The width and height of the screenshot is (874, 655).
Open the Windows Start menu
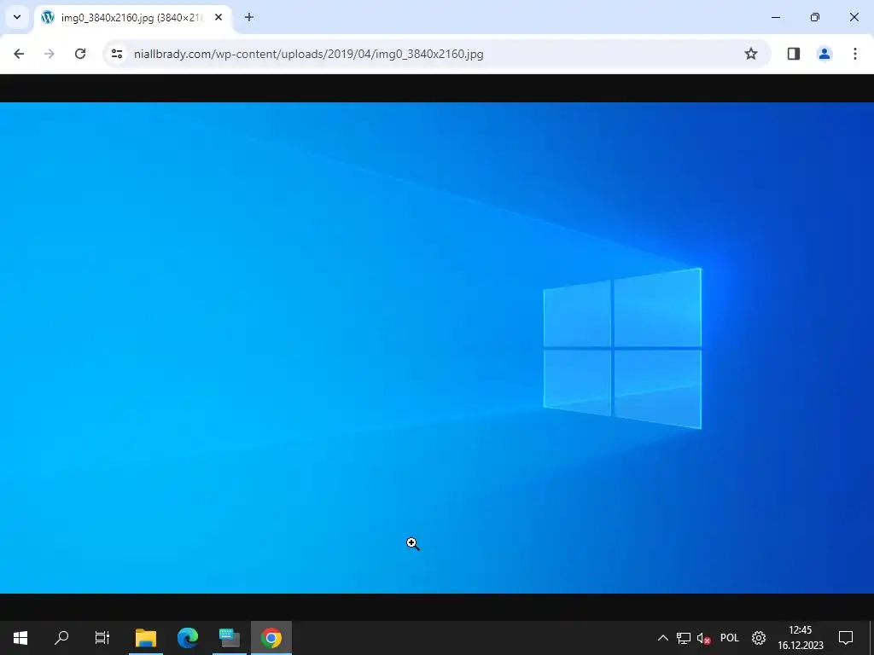20,638
